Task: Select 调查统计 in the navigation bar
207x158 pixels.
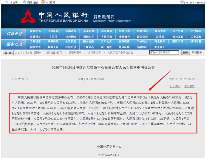Action: tap(160, 31)
